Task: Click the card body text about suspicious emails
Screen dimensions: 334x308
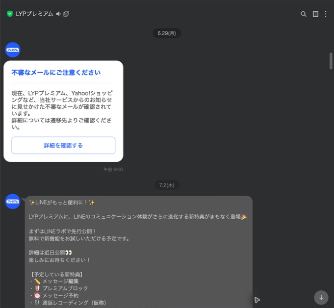Action: tap(62, 110)
